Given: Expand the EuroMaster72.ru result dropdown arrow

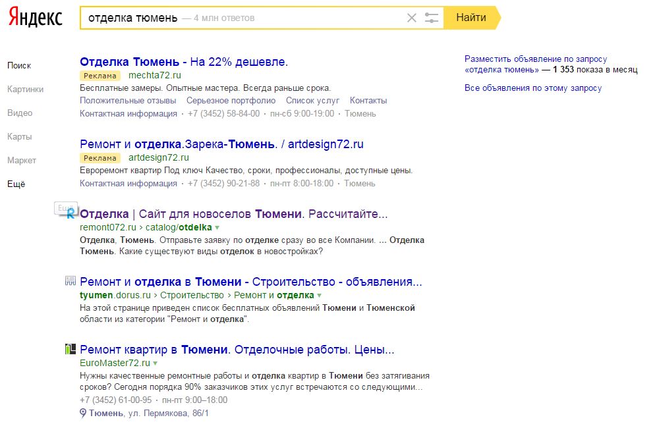Looking at the screenshot, I should pyautogui.click(x=155, y=363).
